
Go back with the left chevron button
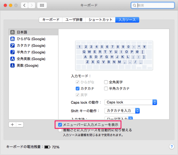24,5
